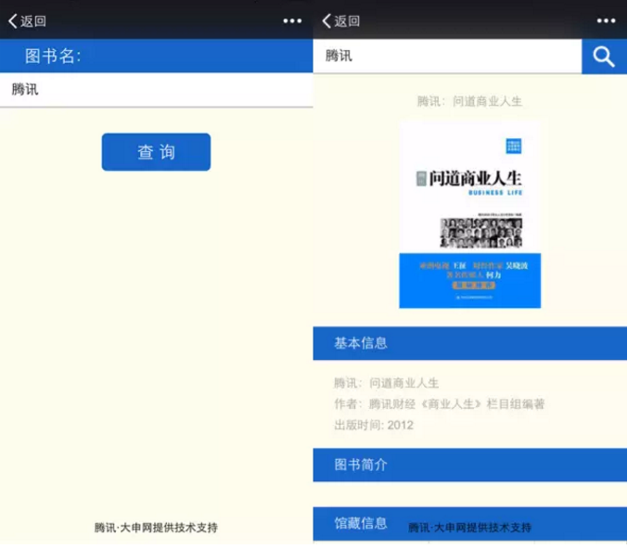
Task: Expand the 图书简介 section header
Action: click(469, 465)
